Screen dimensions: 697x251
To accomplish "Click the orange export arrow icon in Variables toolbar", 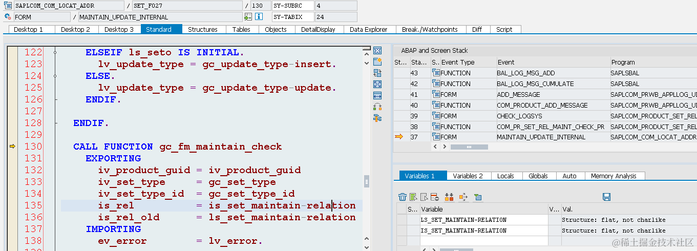I will click(463, 197).
